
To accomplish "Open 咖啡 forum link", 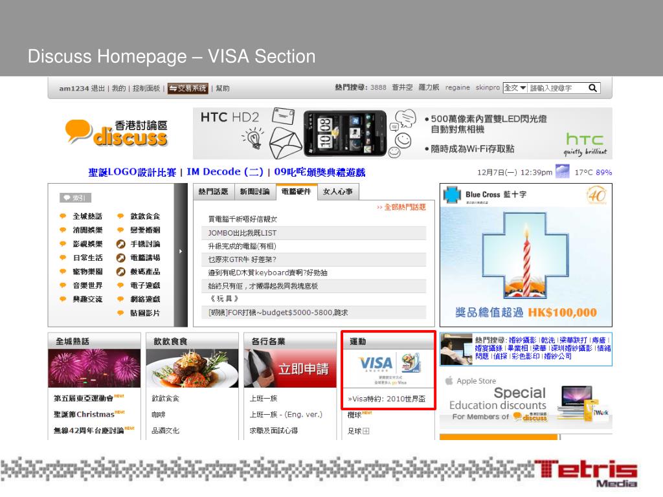I will click(x=159, y=415).
